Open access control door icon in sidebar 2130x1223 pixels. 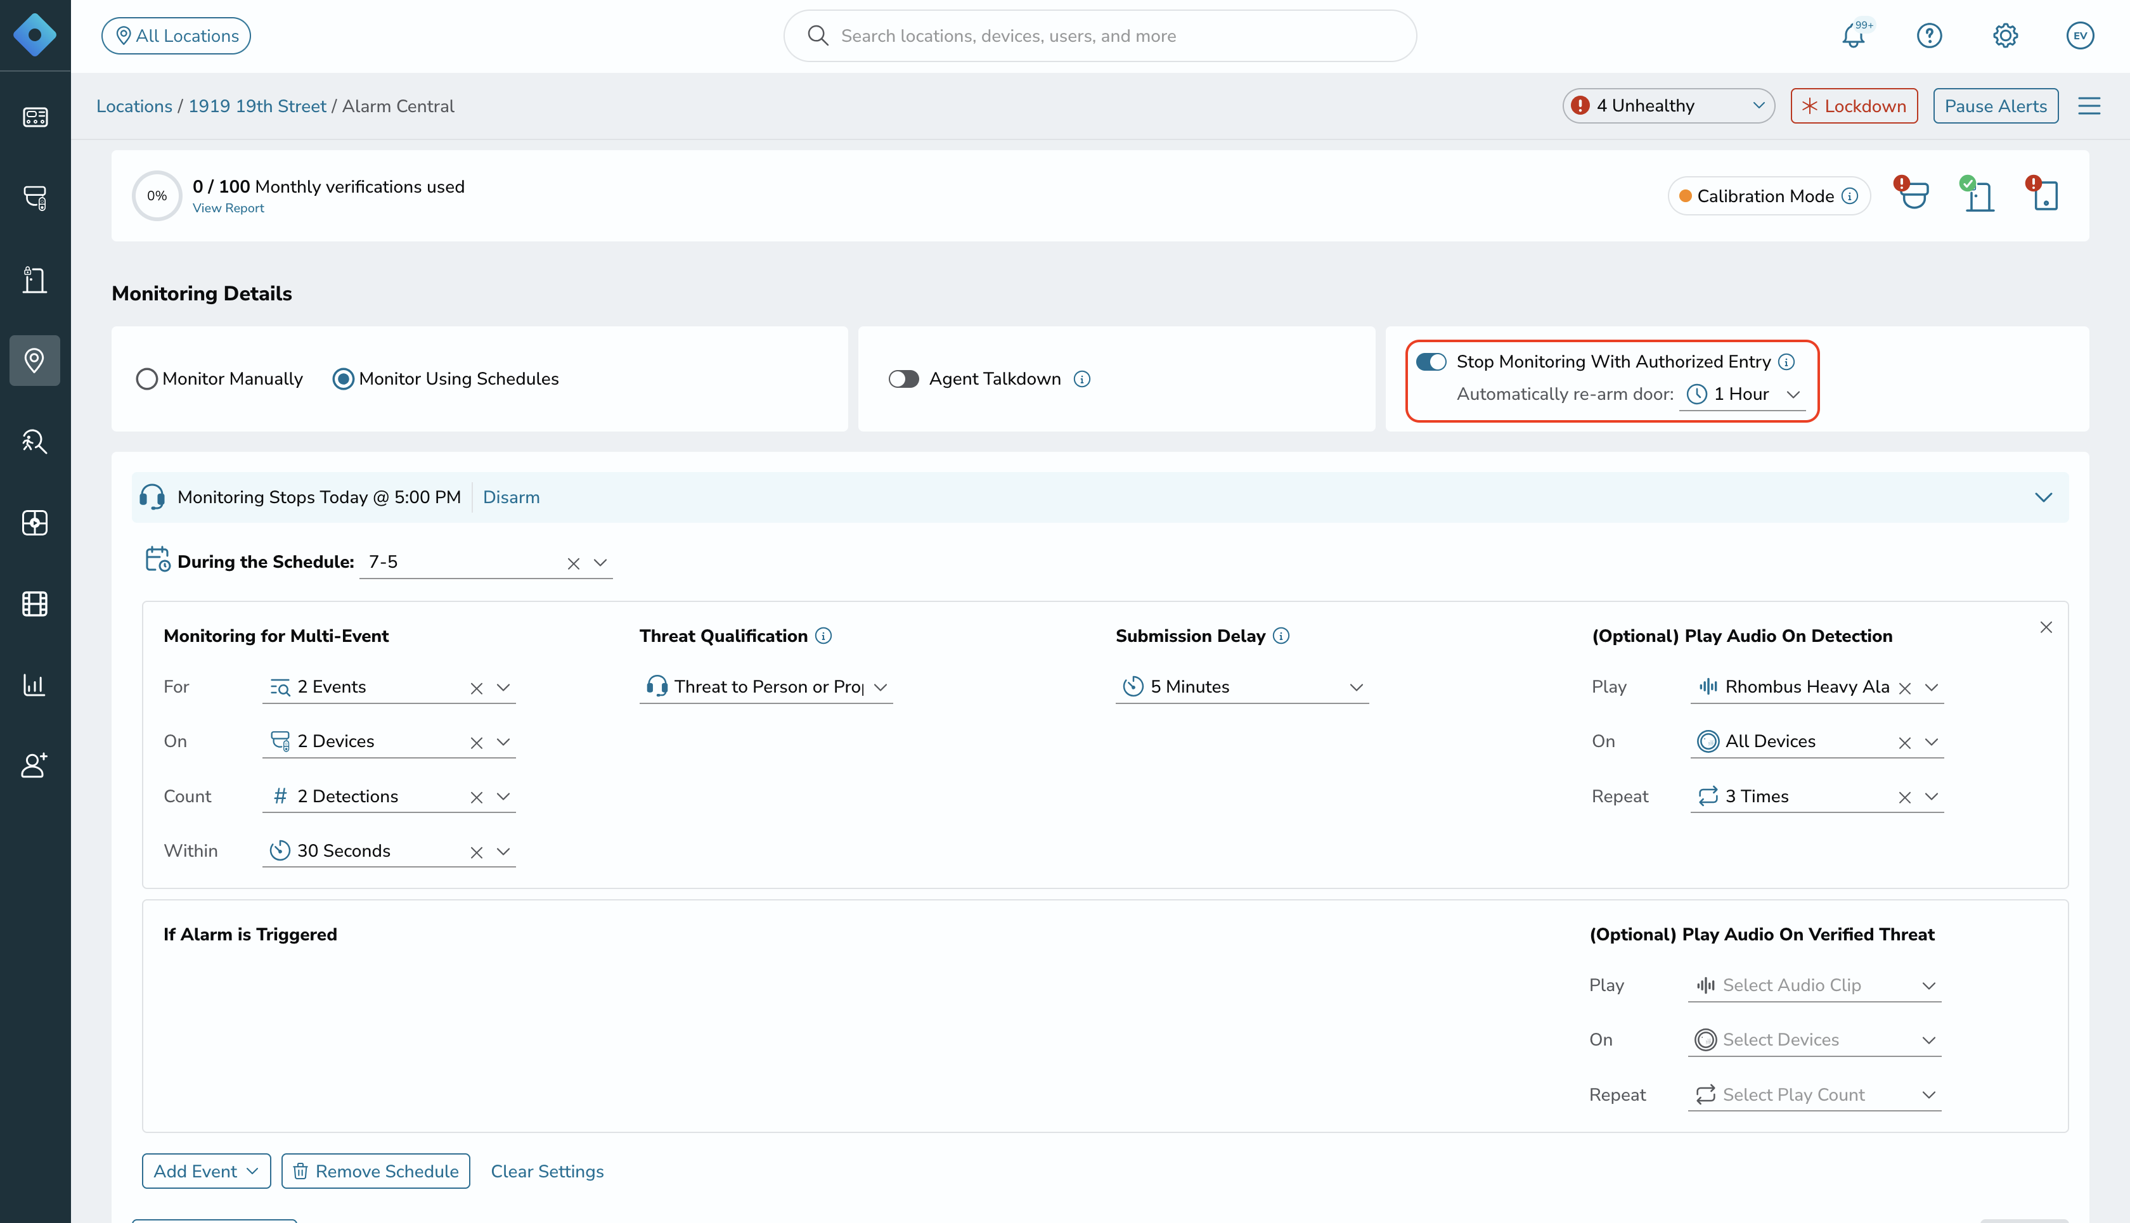34,279
